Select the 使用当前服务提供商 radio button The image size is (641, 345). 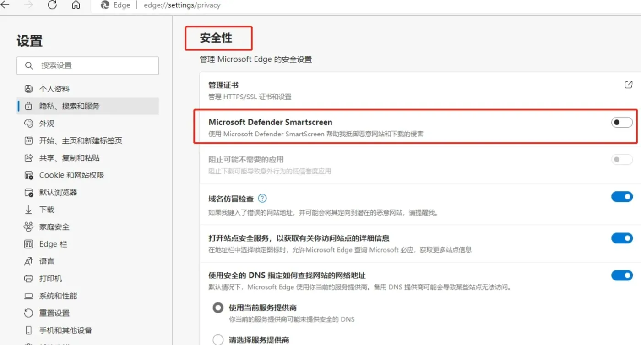coord(218,307)
